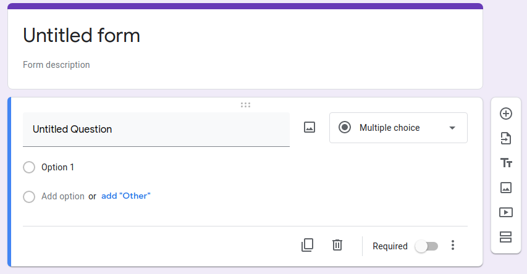Click the Untitled form title

[x=82, y=36]
